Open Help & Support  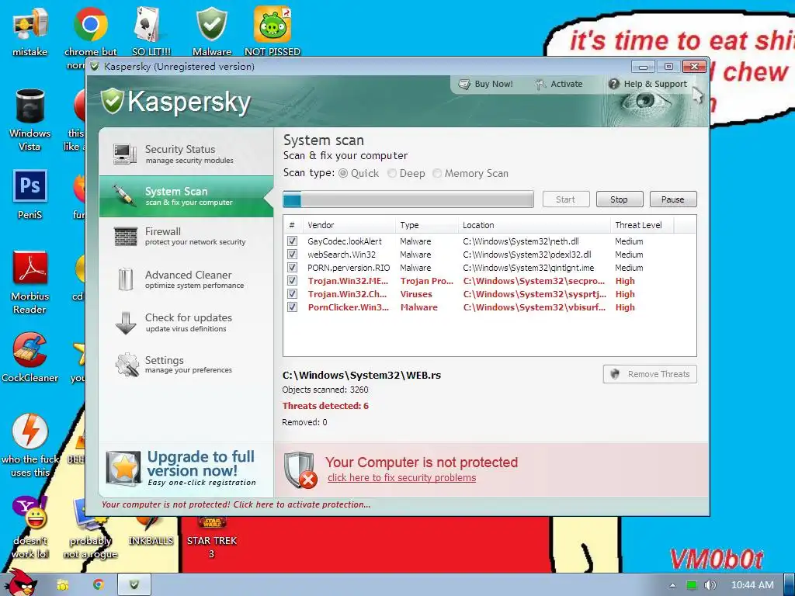[647, 84]
